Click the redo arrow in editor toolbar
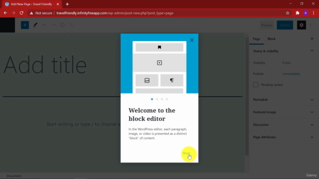This screenshot has height=179, width=319. point(53,25)
